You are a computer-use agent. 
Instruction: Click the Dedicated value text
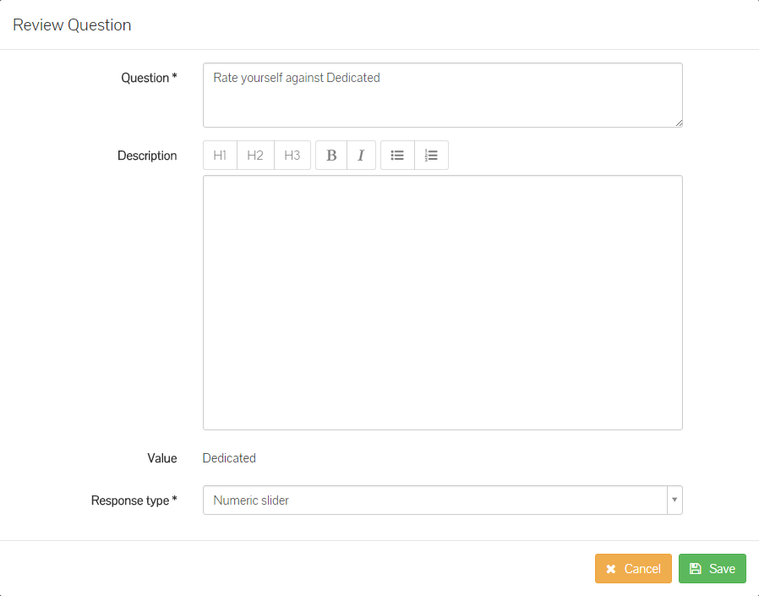[x=229, y=458]
